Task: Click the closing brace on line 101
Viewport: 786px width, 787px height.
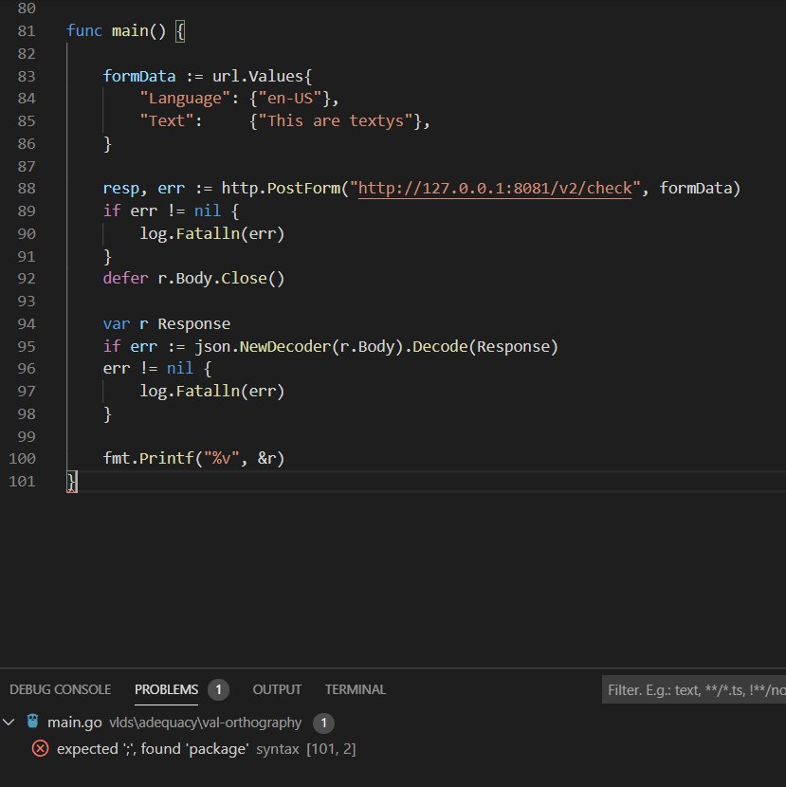Action: pyautogui.click(x=72, y=482)
